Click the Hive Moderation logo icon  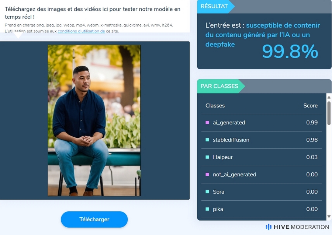(x=269, y=227)
